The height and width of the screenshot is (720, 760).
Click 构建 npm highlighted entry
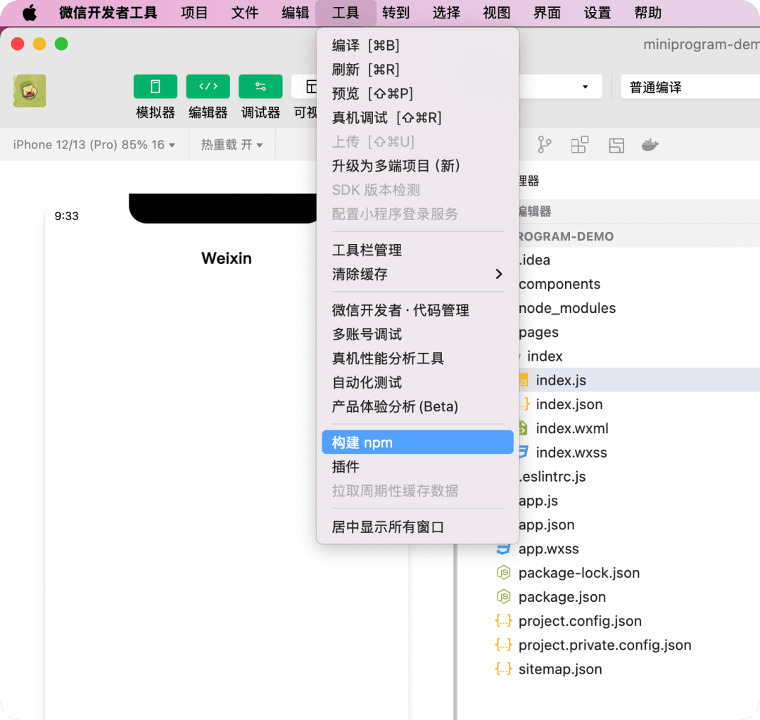(417, 442)
